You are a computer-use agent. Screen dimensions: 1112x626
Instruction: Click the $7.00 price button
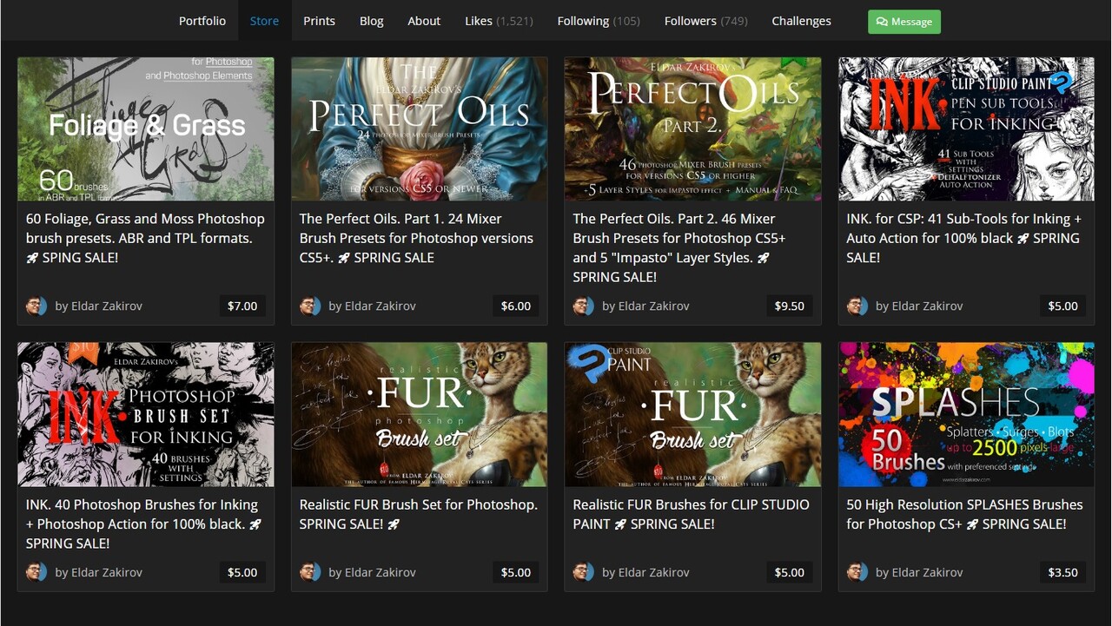(242, 306)
